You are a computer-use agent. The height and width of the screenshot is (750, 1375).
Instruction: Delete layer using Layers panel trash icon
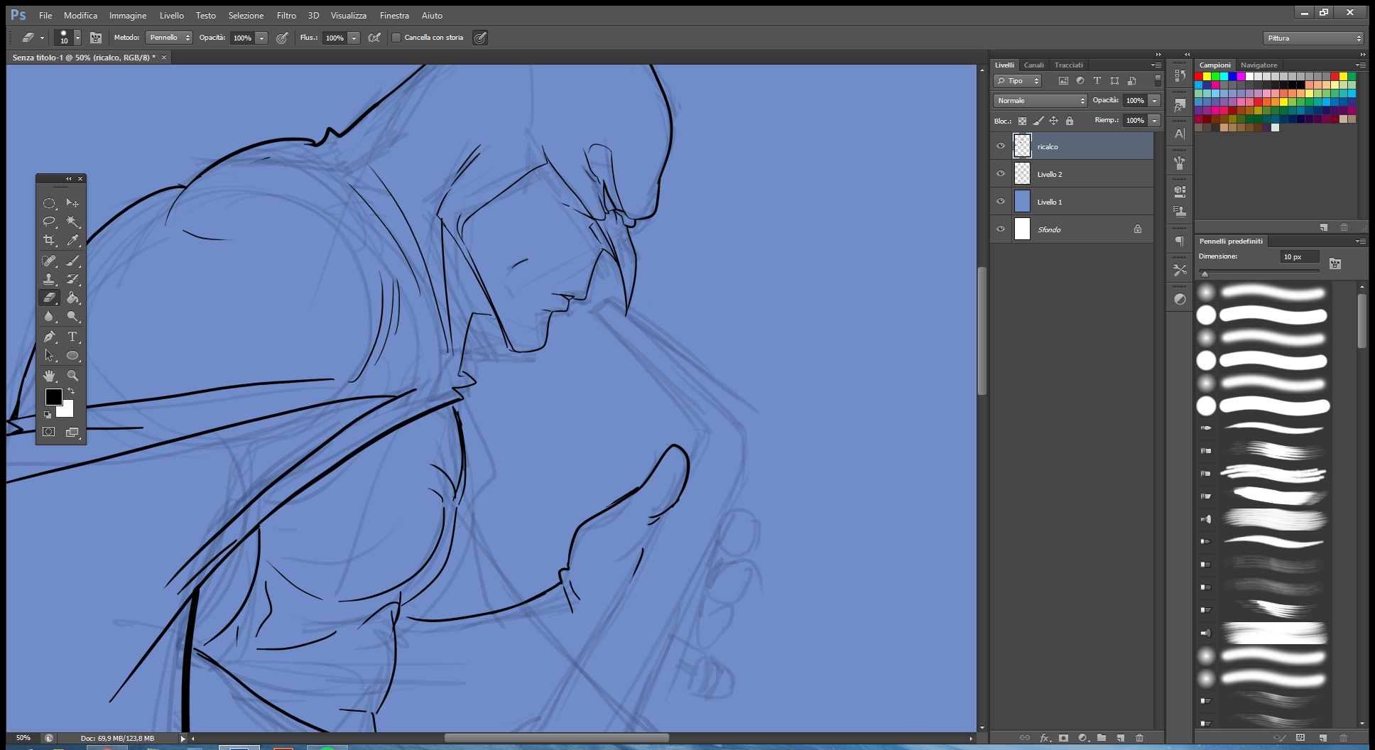pos(1139,738)
